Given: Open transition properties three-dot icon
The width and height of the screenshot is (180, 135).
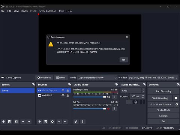Looking at the screenshot, I should 142,102.
